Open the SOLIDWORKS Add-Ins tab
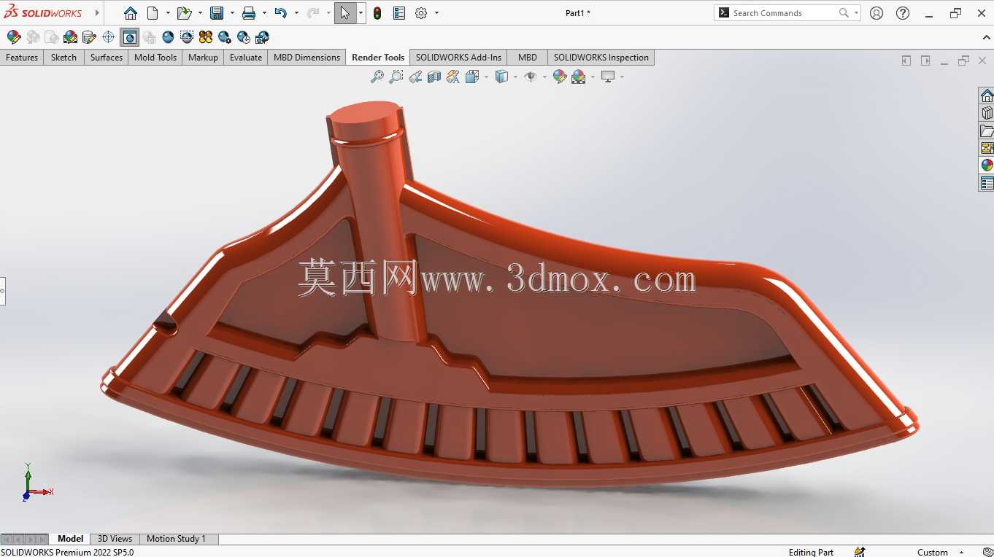Viewport: 994px width, 557px height. tap(458, 58)
